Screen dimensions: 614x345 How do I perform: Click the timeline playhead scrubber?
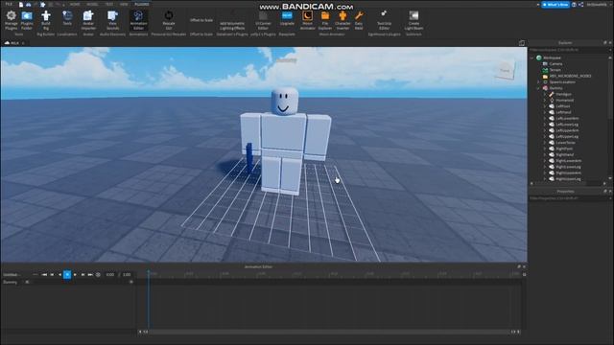point(149,272)
